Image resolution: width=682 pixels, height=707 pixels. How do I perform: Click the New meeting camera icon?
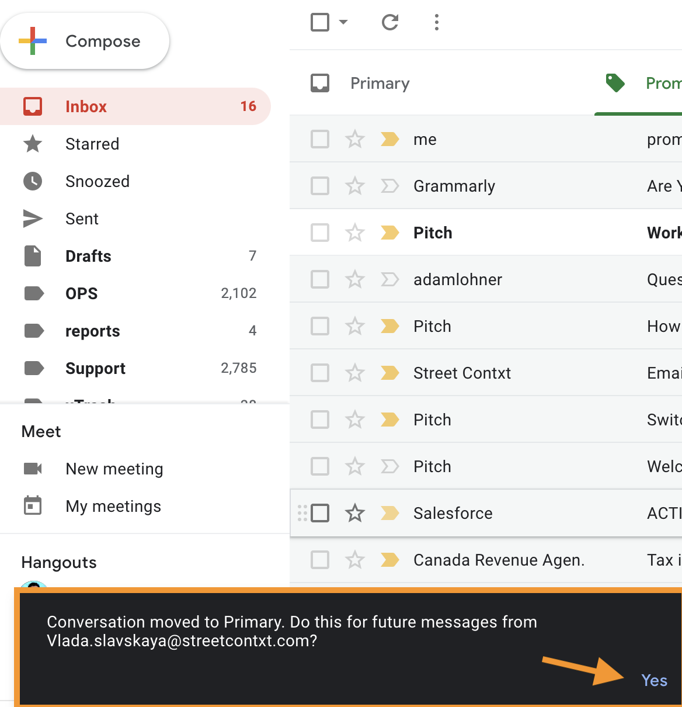click(x=33, y=469)
